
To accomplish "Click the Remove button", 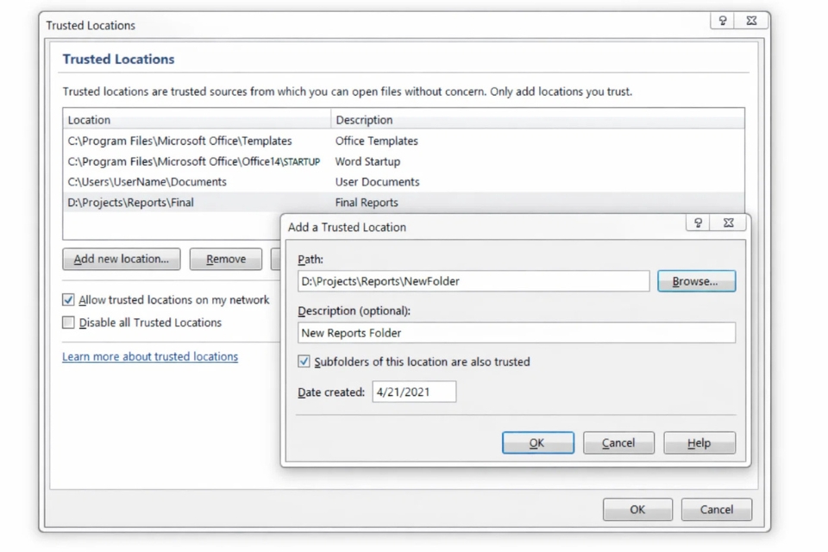I will 226,259.
